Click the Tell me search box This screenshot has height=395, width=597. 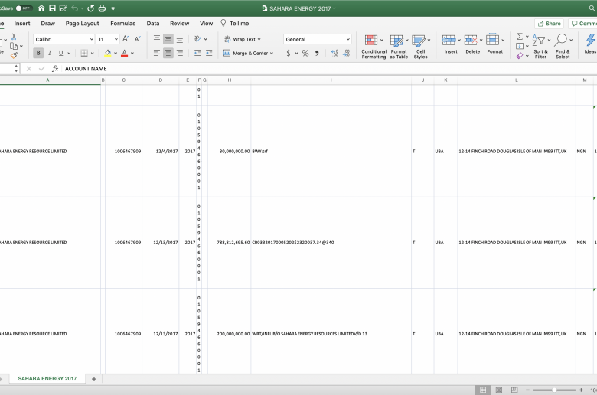pyautogui.click(x=235, y=23)
